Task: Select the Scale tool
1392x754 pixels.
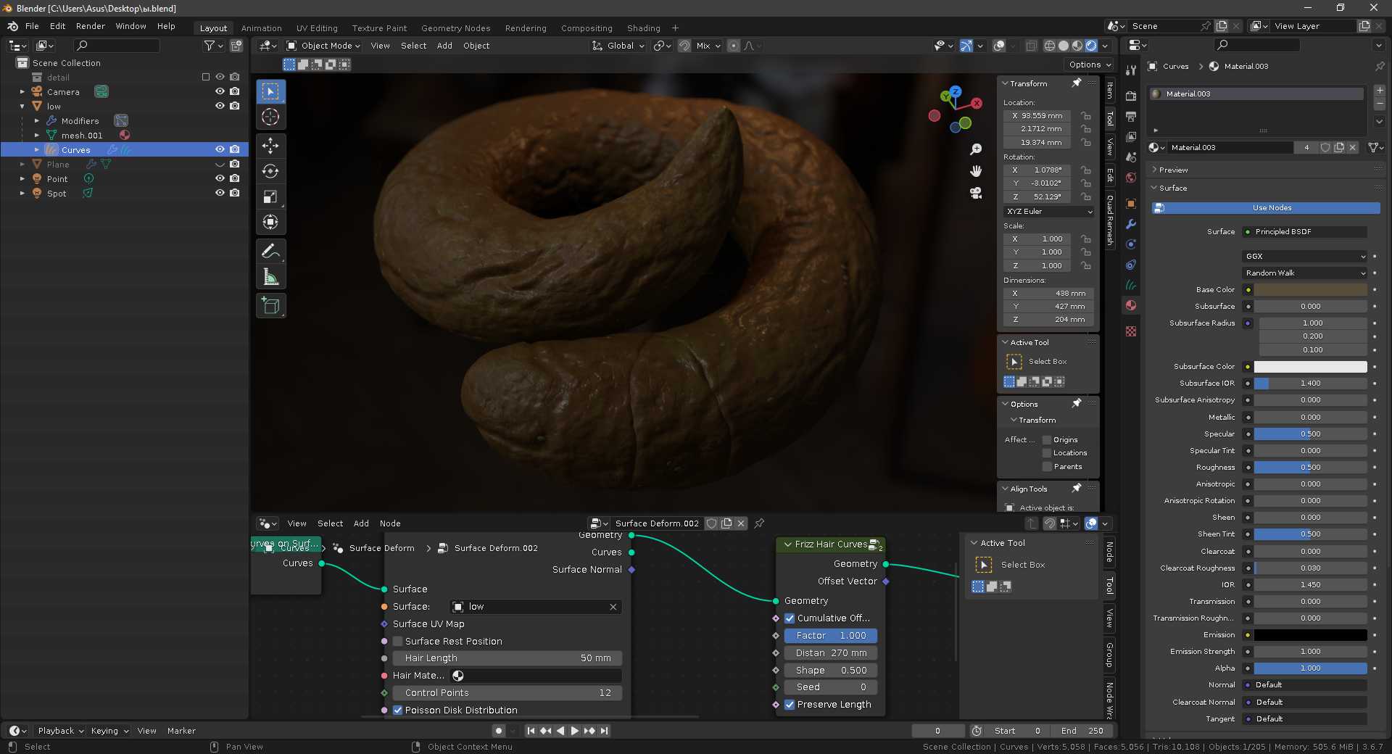Action: (x=270, y=197)
